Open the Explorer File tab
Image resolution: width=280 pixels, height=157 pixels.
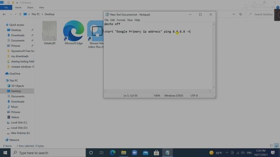[x=6, y=7]
